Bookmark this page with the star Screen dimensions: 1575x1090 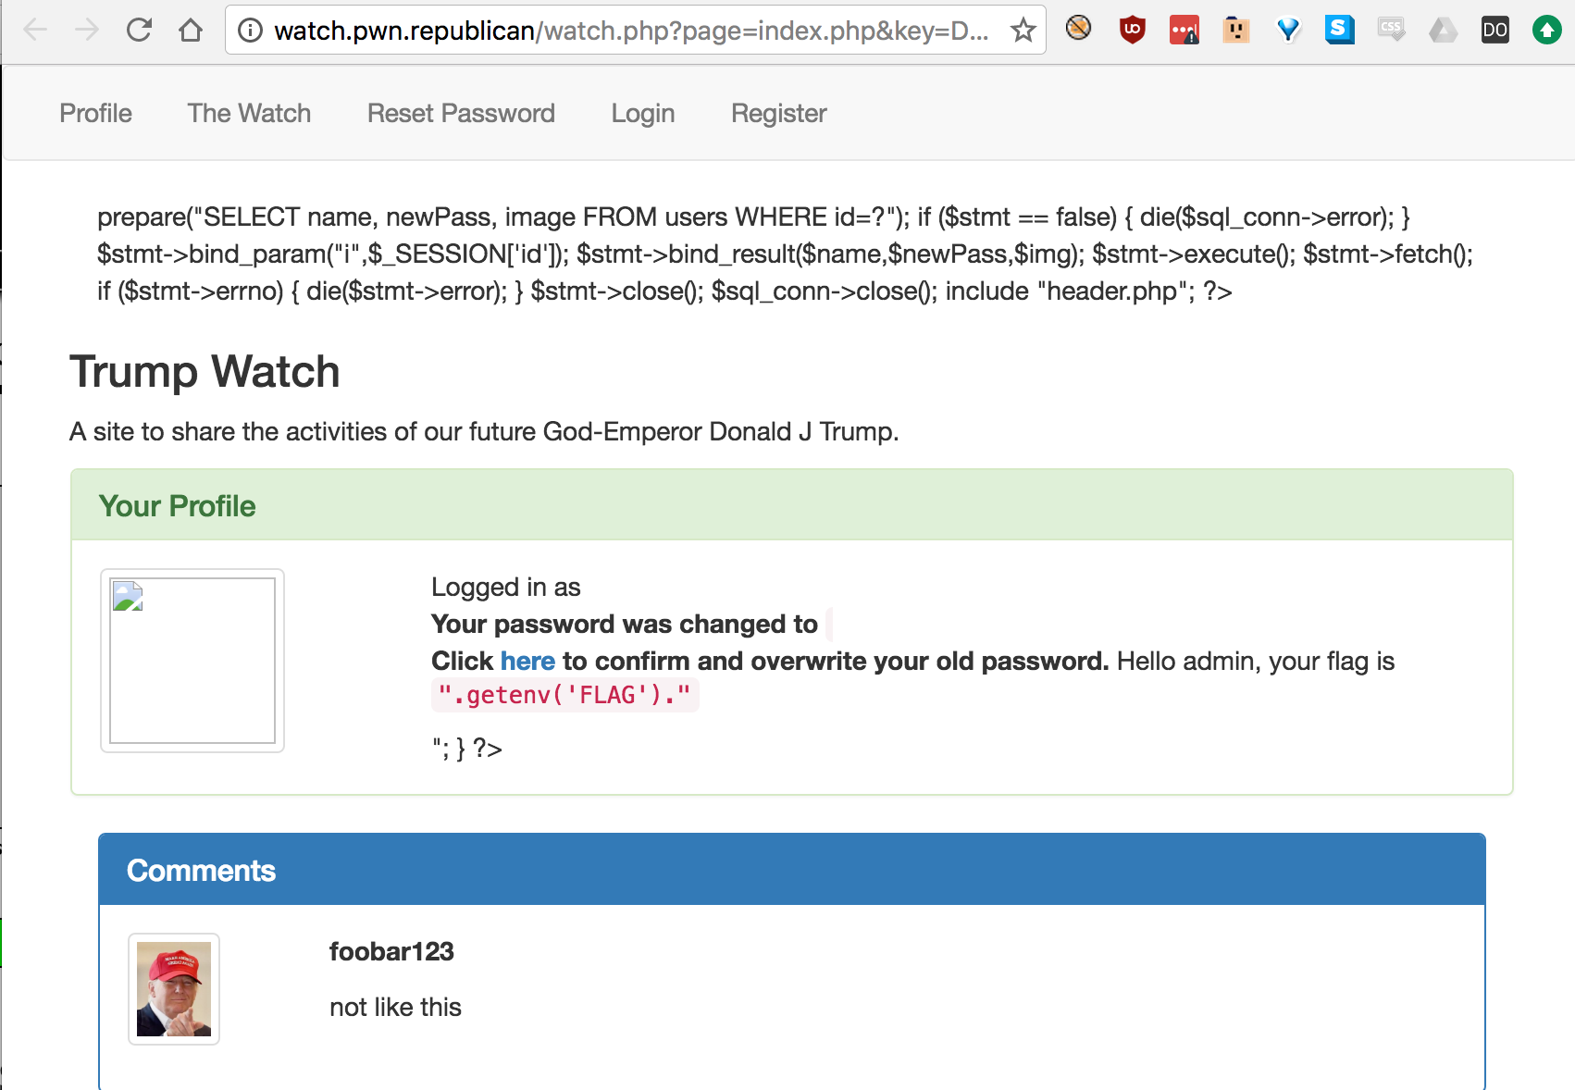(1023, 31)
